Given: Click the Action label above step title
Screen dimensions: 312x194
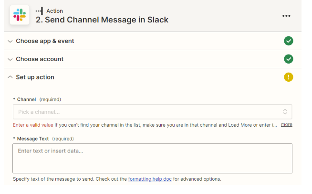Looking at the screenshot, I should pos(54,11).
